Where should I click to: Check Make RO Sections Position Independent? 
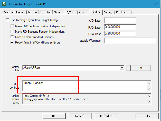(x=12, y=31)
